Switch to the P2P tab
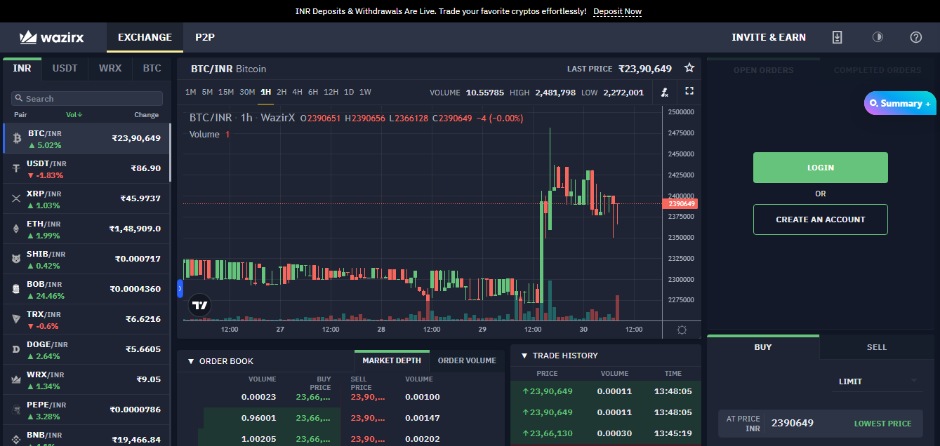This screenshot has width=940, height=446. (205, 37)
